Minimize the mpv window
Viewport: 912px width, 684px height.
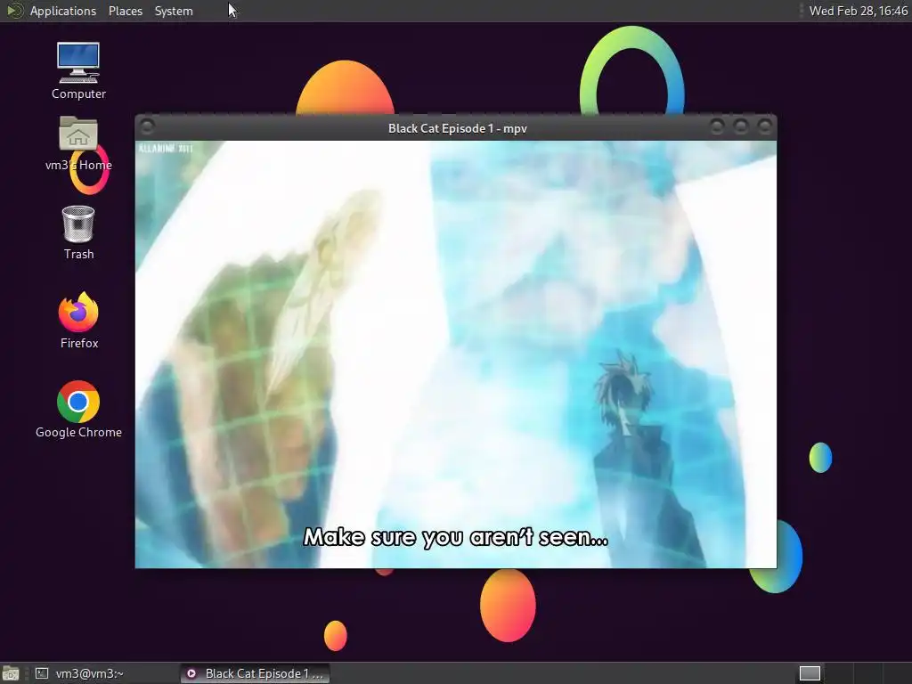[x=717, y=126]
